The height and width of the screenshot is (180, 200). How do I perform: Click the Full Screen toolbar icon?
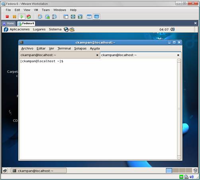[x=80, y=17]
